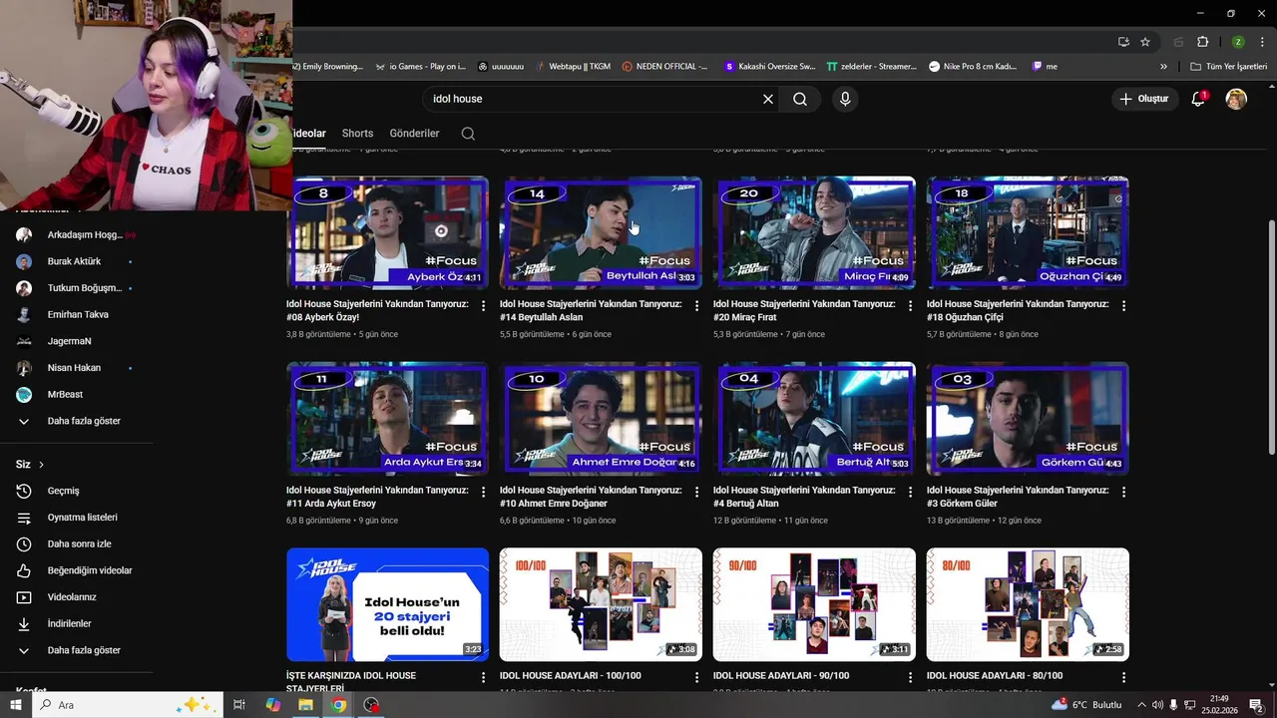Open the Windows notification center icon
The width and height of the screenshot is (1277, 718).
click(1256, 705)
